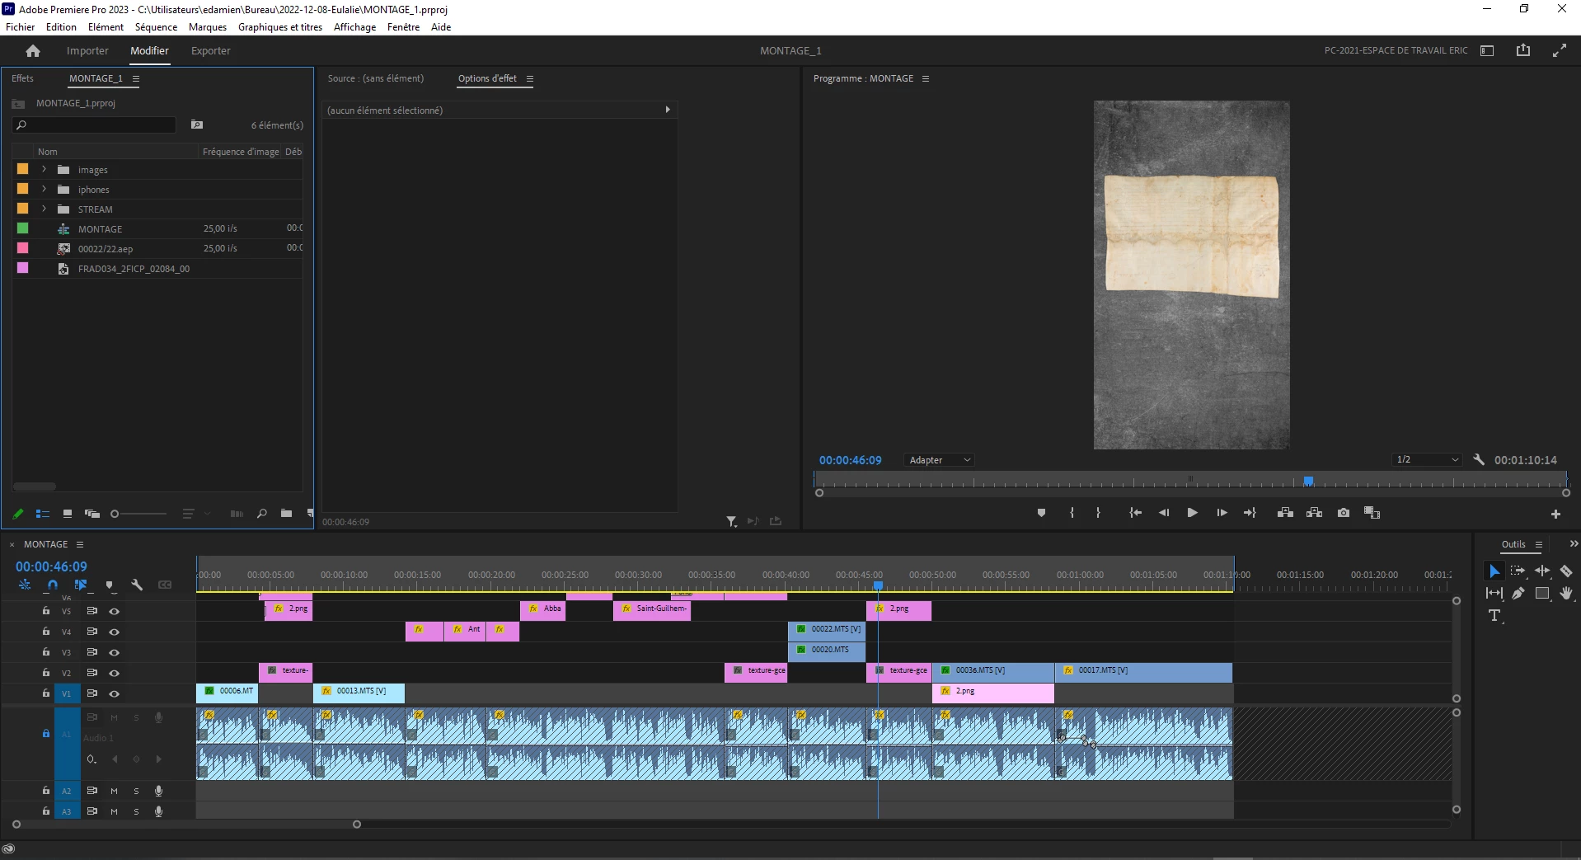
Task: Open the Program monitor button editor
Action: [x=1555, y=514]
